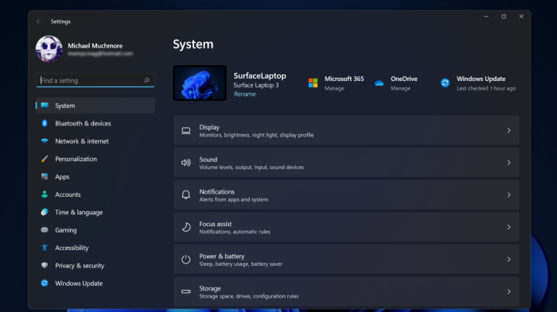Click the Michael Muchmore profile avatar

49,48
